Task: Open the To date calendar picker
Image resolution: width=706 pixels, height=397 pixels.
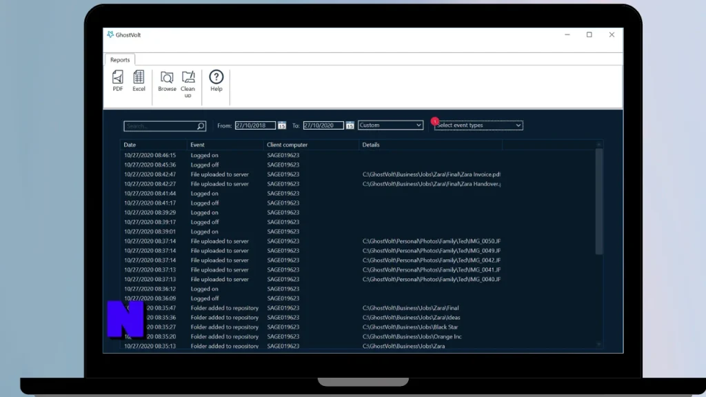Action: [350, 125]
